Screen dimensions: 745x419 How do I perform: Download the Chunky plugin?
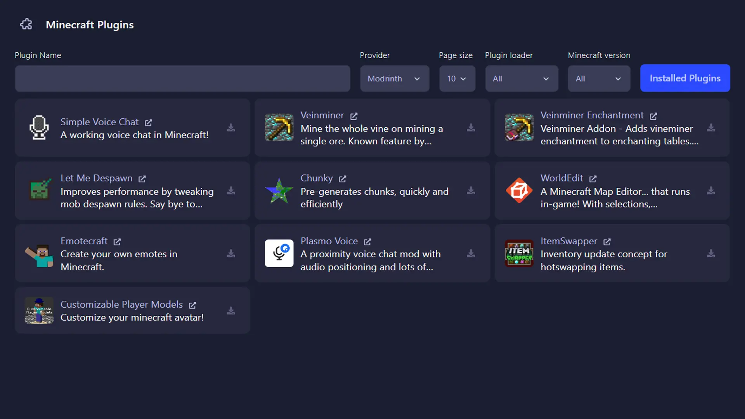(x=471, y=190)
